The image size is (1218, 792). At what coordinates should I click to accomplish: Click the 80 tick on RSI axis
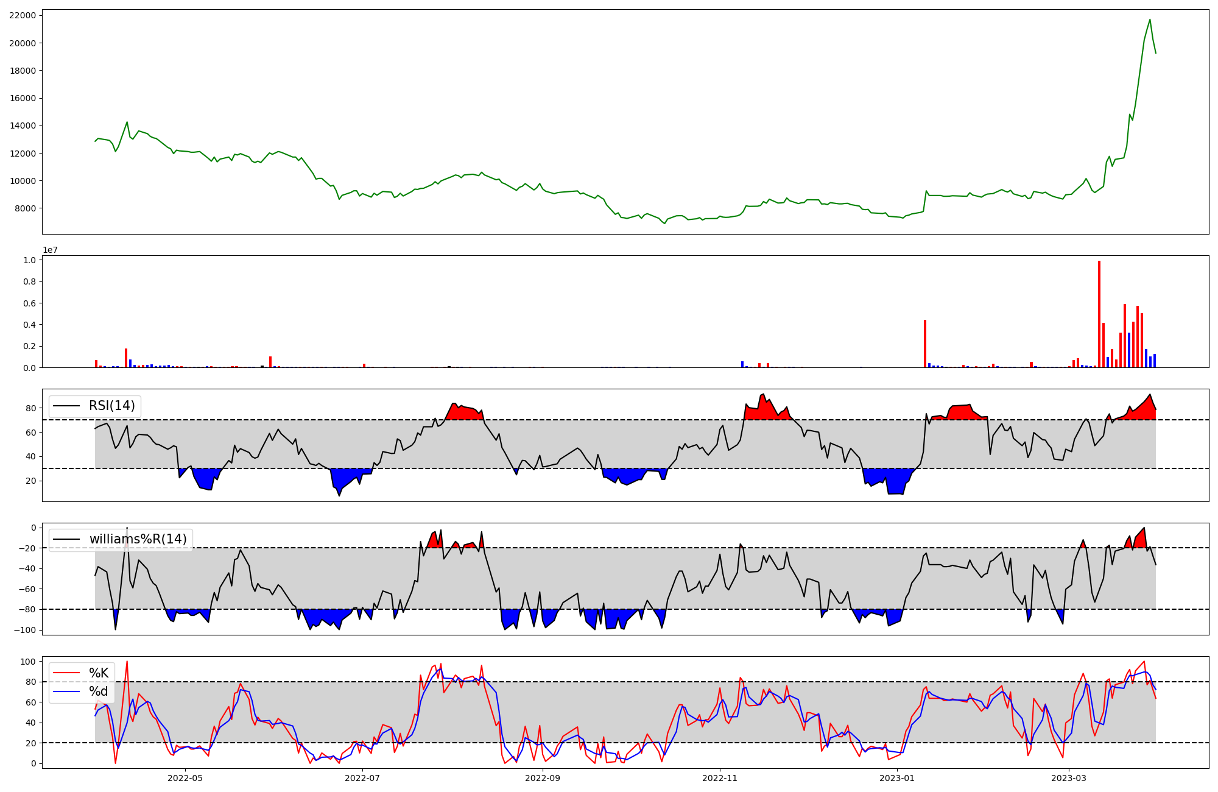[31, 408]
